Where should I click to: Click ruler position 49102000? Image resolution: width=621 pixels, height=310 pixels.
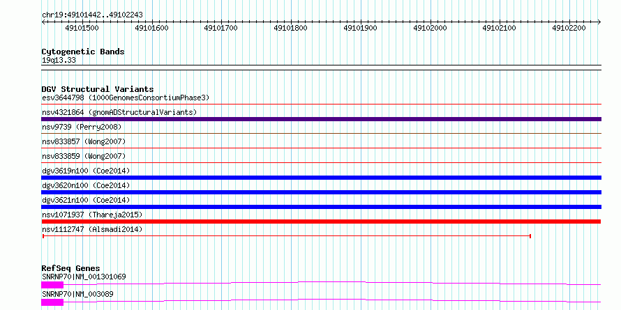point(430,28)
